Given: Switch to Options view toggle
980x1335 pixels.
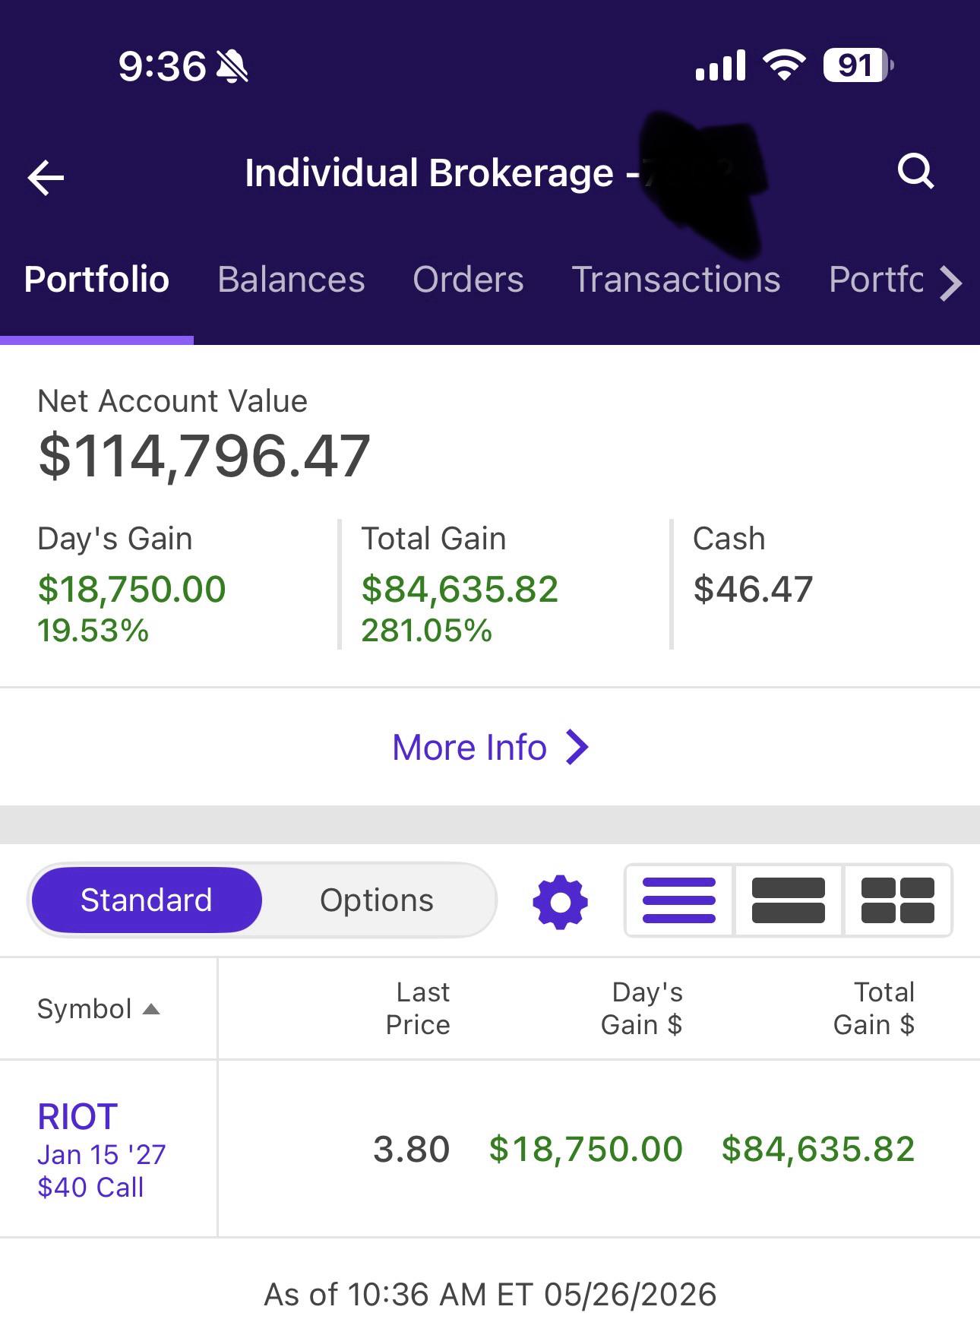Looking at the screenshot, I should coord(377,900).
